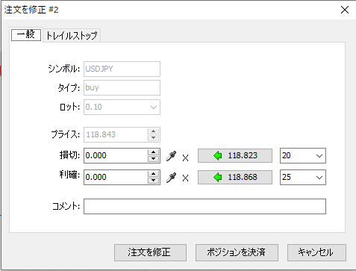Switch to the トレイルストップ tab
Viewport: 356px width, 271px height.
[x=72, y=35]
